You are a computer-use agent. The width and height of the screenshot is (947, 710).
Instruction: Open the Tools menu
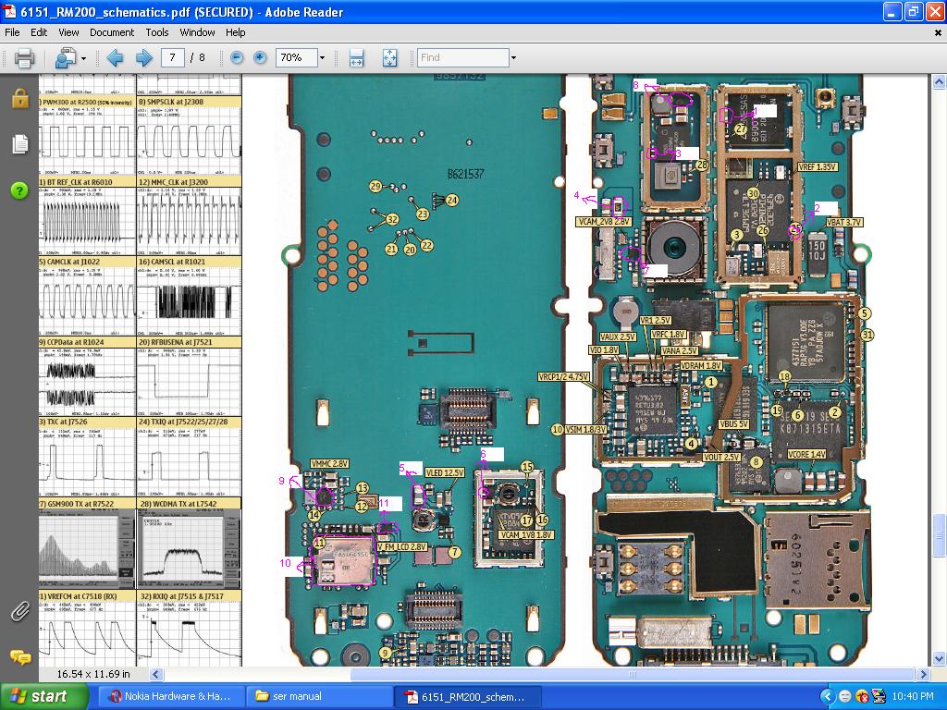click(x=157, y=32)
